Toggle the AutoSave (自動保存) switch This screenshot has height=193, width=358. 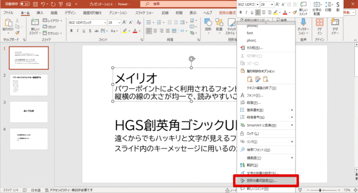tap(25, 4)
